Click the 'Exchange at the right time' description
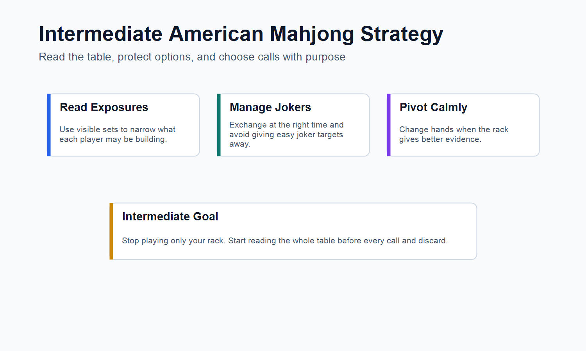The height and width of the screenshot is (351, 586). click(286, 134)
